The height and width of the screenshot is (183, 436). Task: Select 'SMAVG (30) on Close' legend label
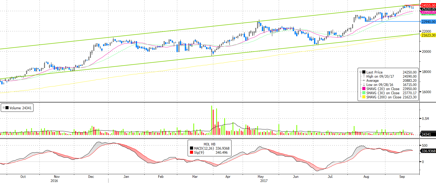(x=383, y=93)
